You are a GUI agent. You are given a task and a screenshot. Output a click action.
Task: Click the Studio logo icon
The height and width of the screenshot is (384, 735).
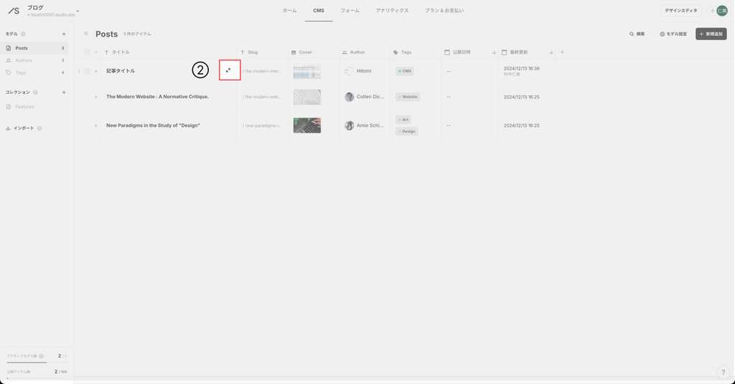[14, 11]
